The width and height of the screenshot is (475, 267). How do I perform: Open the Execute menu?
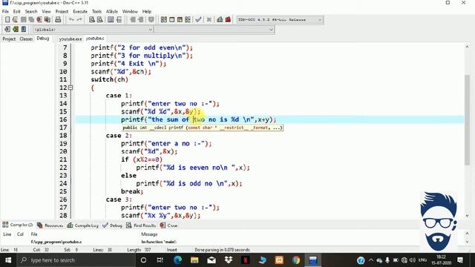coord(80,12)
